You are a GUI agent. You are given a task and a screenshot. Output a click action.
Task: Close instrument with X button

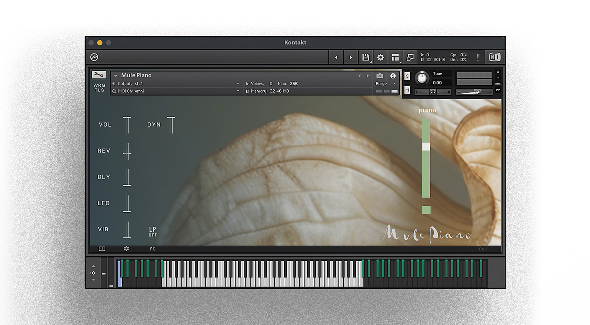point(498,72)
